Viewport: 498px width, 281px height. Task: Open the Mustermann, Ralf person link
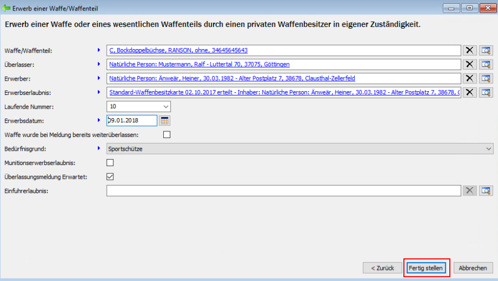click(199, 64)
